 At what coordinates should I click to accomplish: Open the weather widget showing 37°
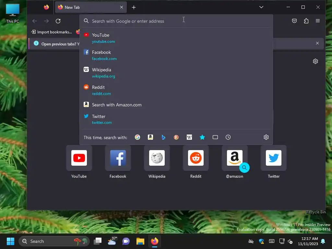coord(112,241)
